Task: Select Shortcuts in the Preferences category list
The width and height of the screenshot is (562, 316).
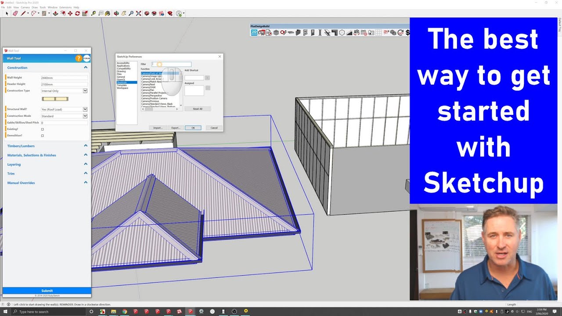Action: click(x=127, y=83)
